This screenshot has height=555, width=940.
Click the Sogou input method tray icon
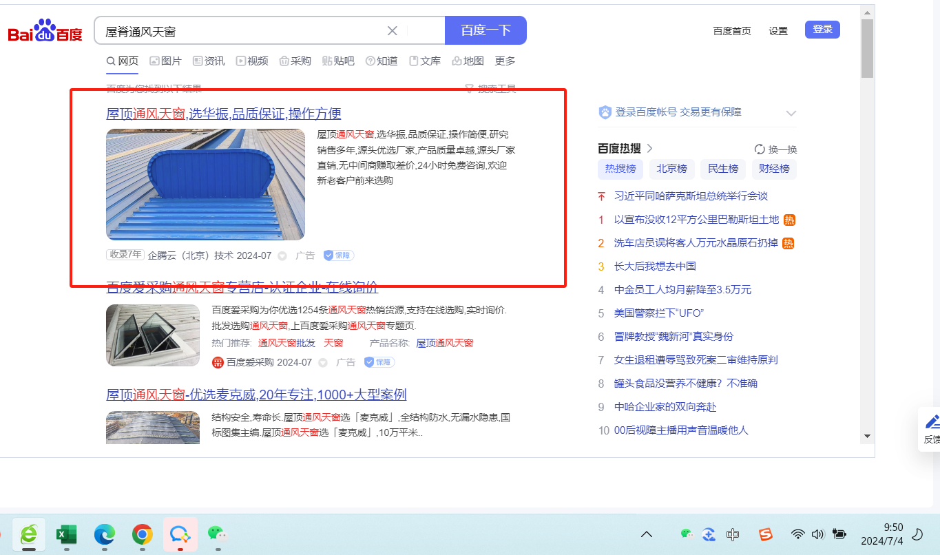[765, 534]
